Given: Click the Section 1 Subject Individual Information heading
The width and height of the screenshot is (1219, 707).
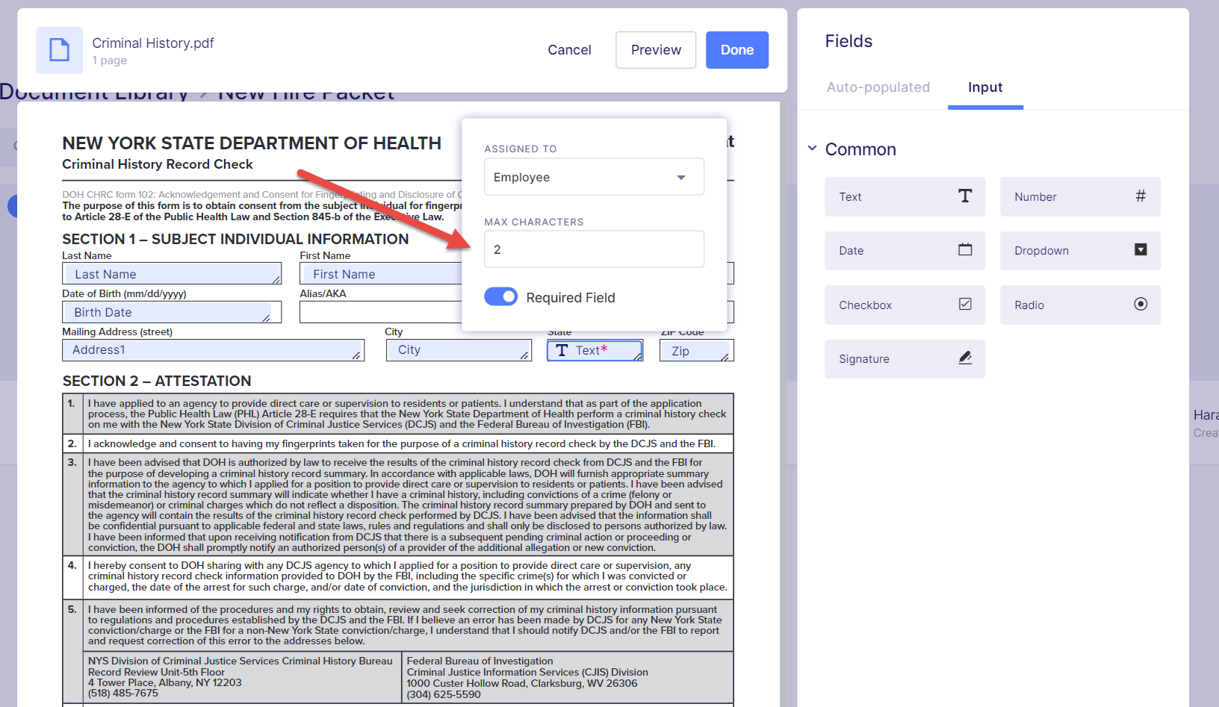Looking at the screenshot, I should (235, 239).
